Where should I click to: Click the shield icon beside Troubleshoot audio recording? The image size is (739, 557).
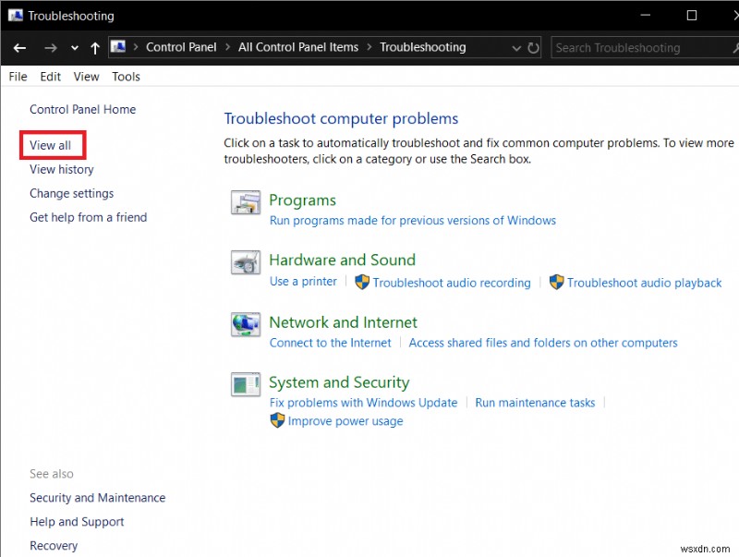[x=360, y=283]
